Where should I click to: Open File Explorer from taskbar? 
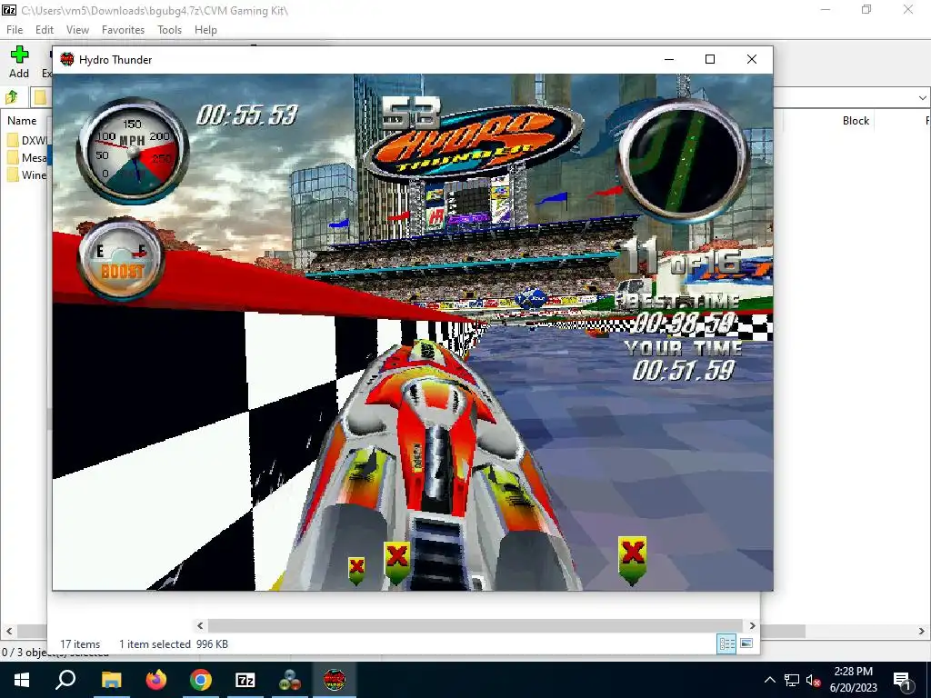coord(111,680)
